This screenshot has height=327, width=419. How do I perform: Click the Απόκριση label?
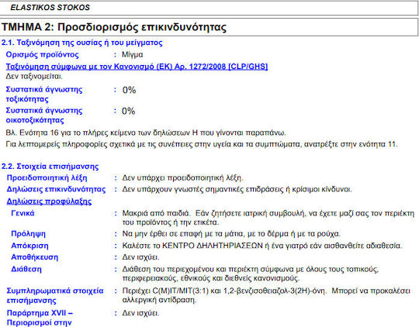29,246
